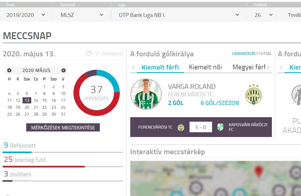The image size is (301, 196).
Task: Switch to FUTSAL view
Action: click(265, 53)
